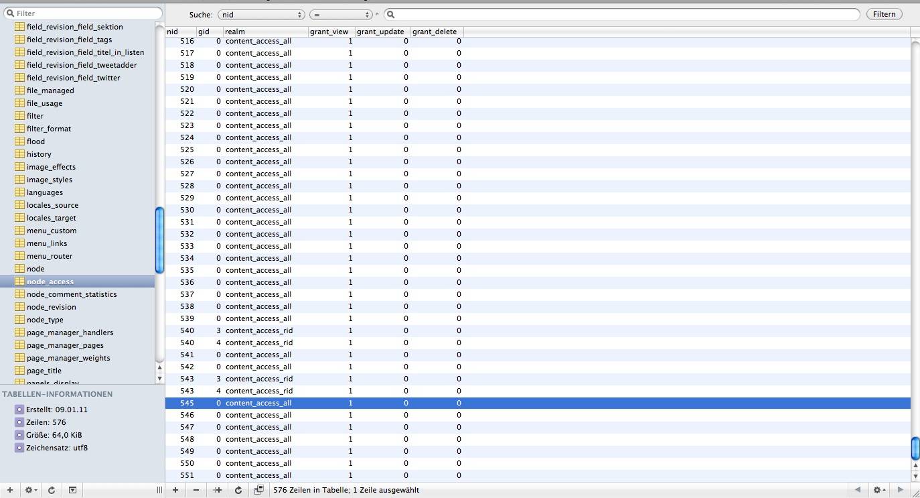Click the refresh table contents icon
920x498 pixels.
click(x=238, y=490)
